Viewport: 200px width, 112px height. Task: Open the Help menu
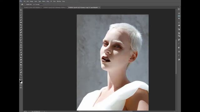[63, 1]
